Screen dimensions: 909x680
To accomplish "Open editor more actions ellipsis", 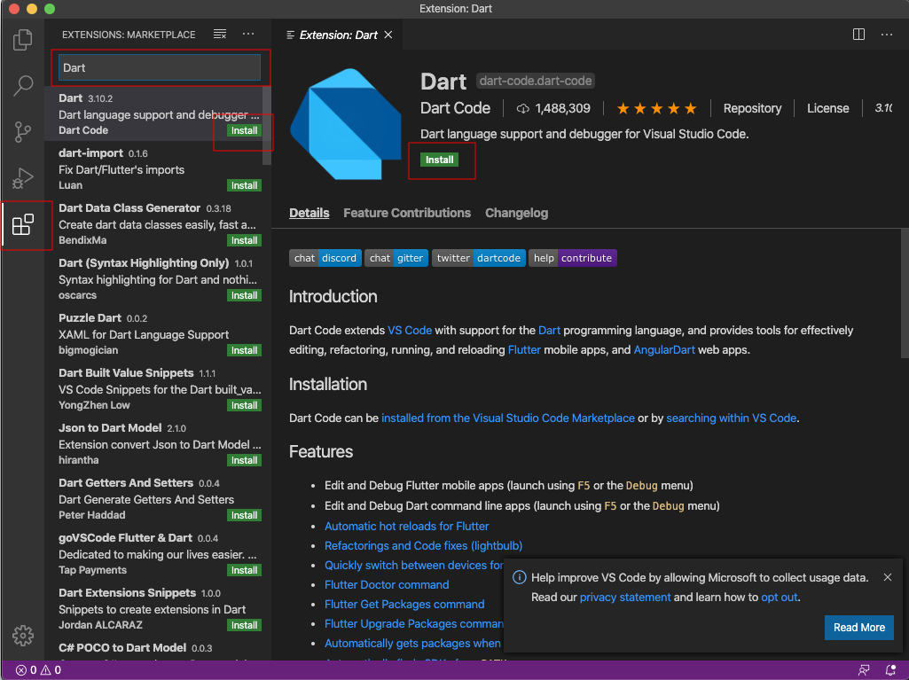I will [887, 35].
